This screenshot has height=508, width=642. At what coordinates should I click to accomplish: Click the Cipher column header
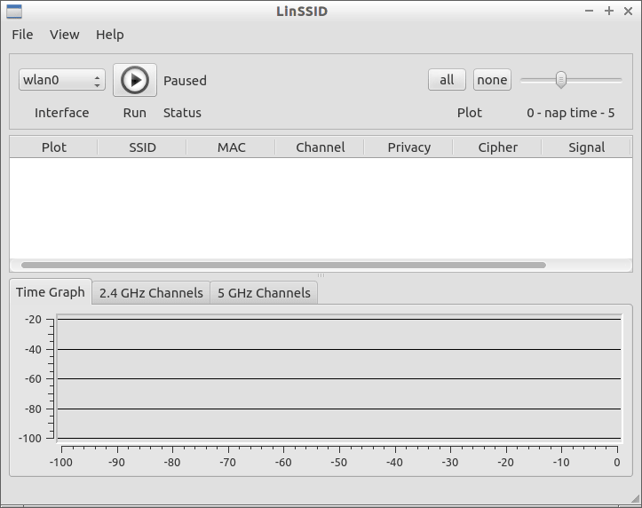pyautogui.click(x=497, y=147)
